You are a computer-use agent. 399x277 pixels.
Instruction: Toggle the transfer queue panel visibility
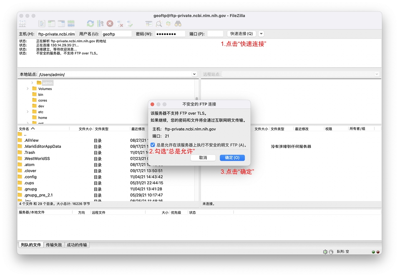71,23
